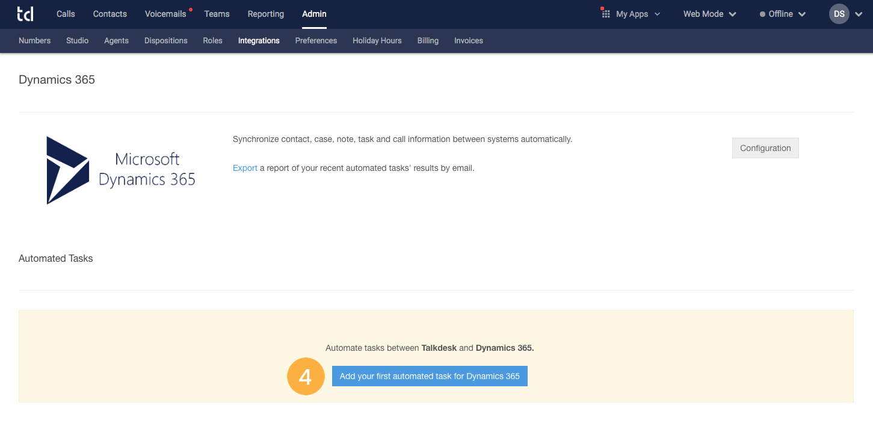Open the Reporting tab
Viewport: 873px width, 426px height.
click(266, 14)
